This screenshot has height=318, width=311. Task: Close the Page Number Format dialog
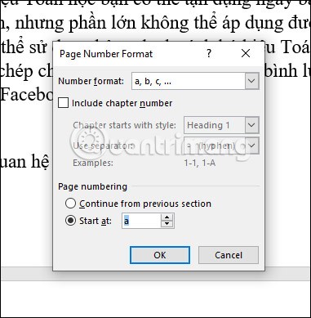coord(246,53)
